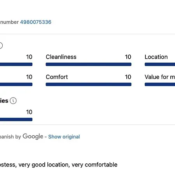Click the Value for money rating bar

160,84
